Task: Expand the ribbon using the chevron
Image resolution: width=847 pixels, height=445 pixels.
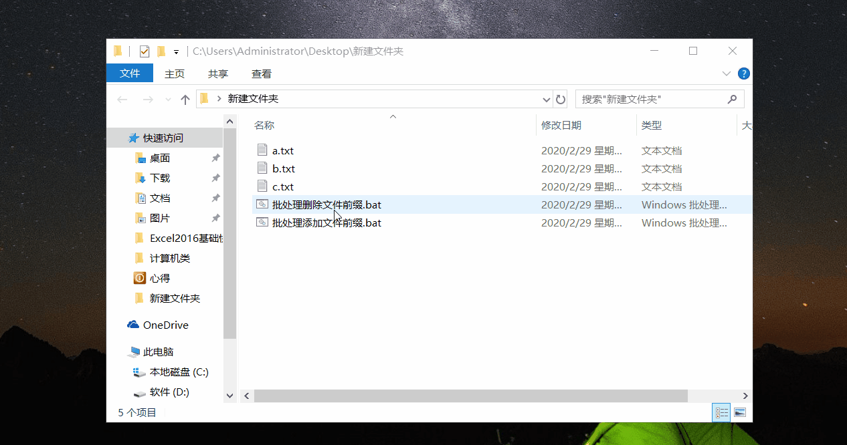Action: 727,73
